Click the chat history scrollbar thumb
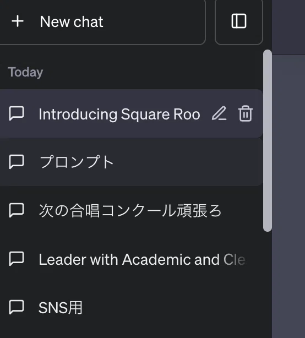Screen dimensions: 305x338 click(x=268, y=140)
